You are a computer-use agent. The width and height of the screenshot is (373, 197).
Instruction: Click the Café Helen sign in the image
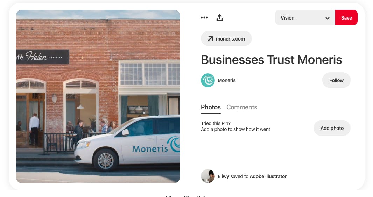coord(42,57)
